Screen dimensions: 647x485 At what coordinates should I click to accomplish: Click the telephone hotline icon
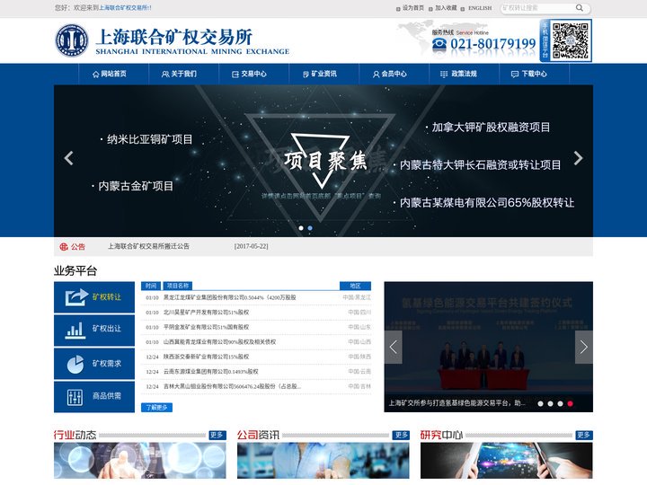click(439, 45)
